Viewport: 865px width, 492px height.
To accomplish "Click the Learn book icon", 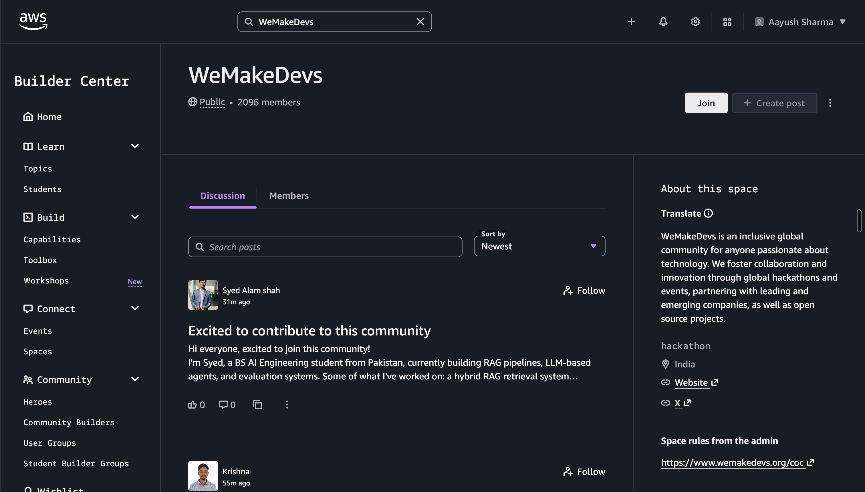I will pyautogui.click(x=28, y=146).
